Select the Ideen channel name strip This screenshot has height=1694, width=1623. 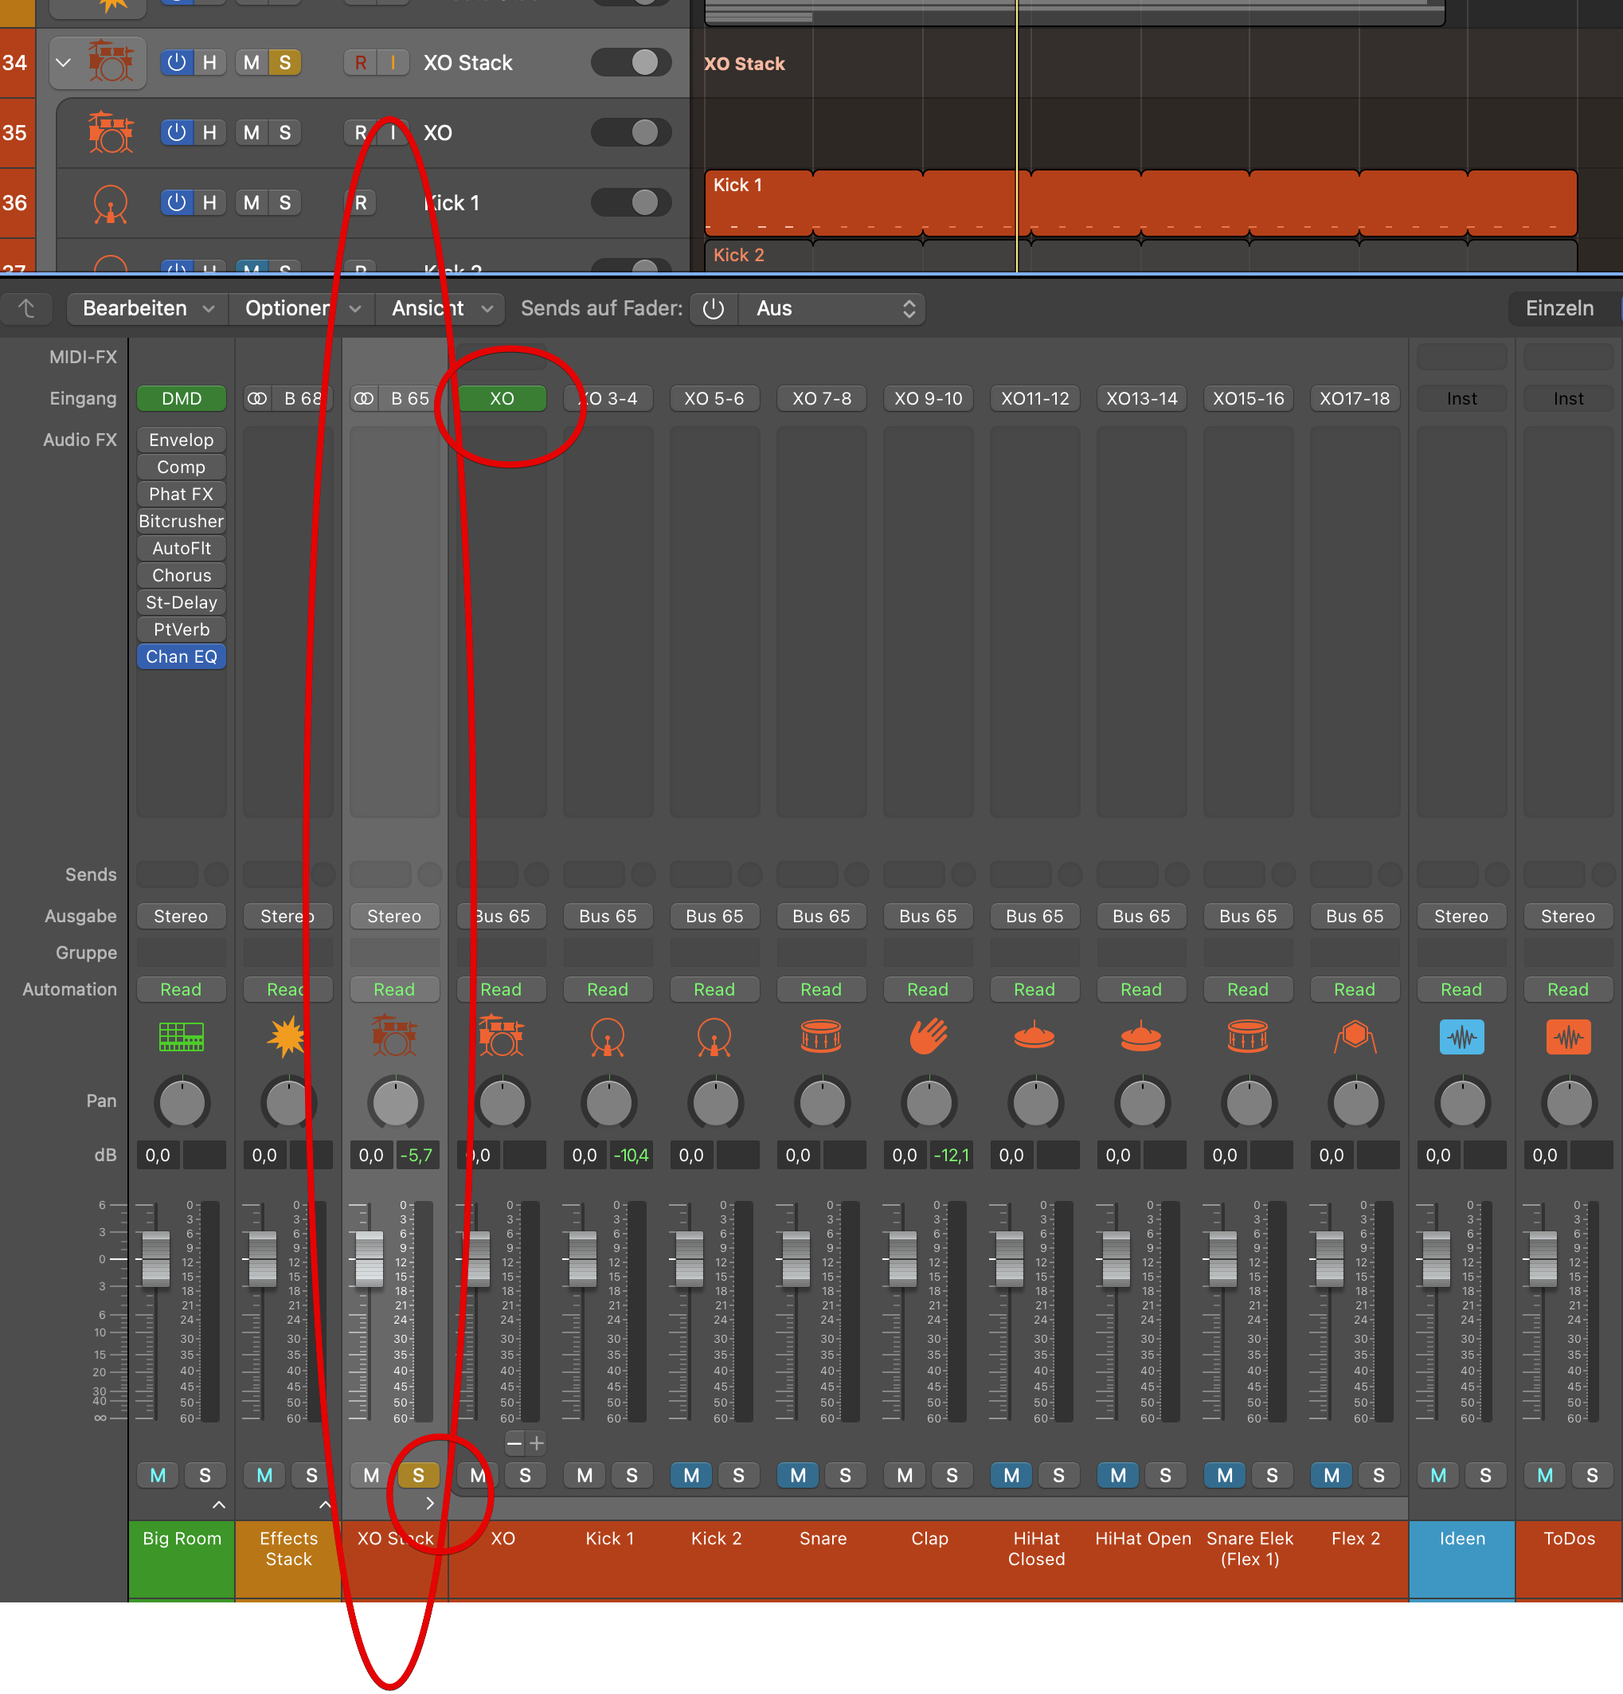click(1461, 1559)
